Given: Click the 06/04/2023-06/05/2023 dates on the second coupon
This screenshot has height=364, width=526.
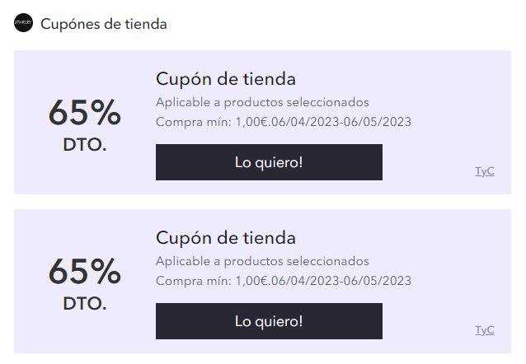Looking at the screenshot, I should pos(341,281).
